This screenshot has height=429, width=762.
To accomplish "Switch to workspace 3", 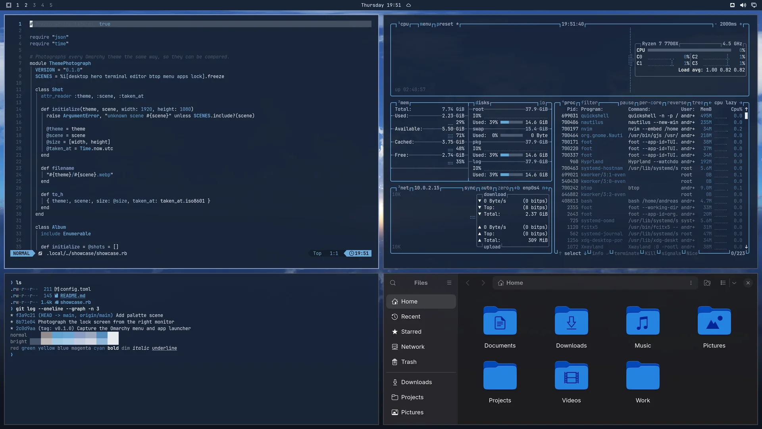I will pyautogui.click(x=34, y=5).
